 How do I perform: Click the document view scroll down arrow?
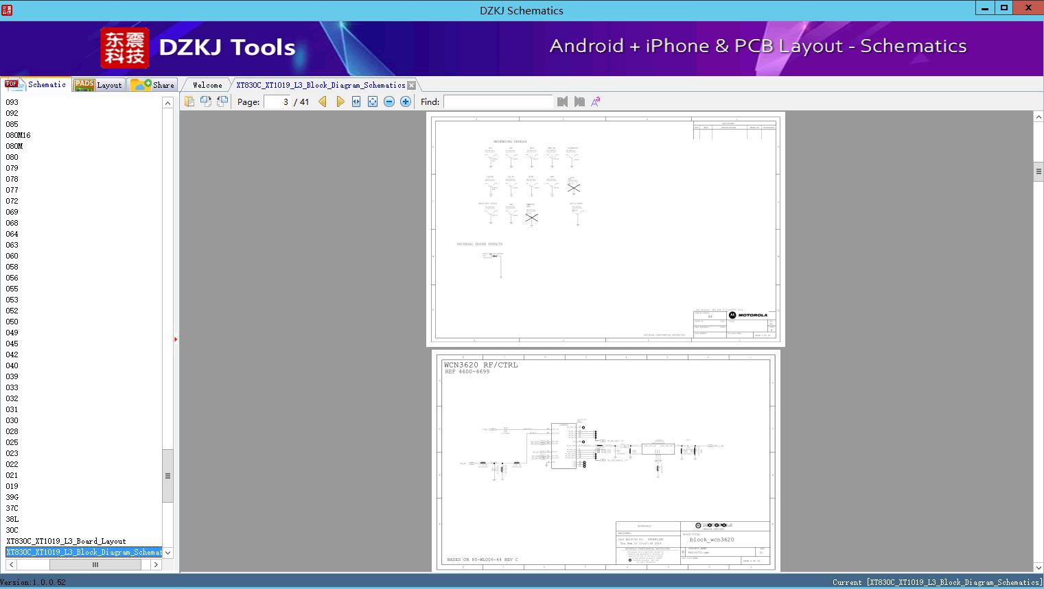tap(1039, 567)
